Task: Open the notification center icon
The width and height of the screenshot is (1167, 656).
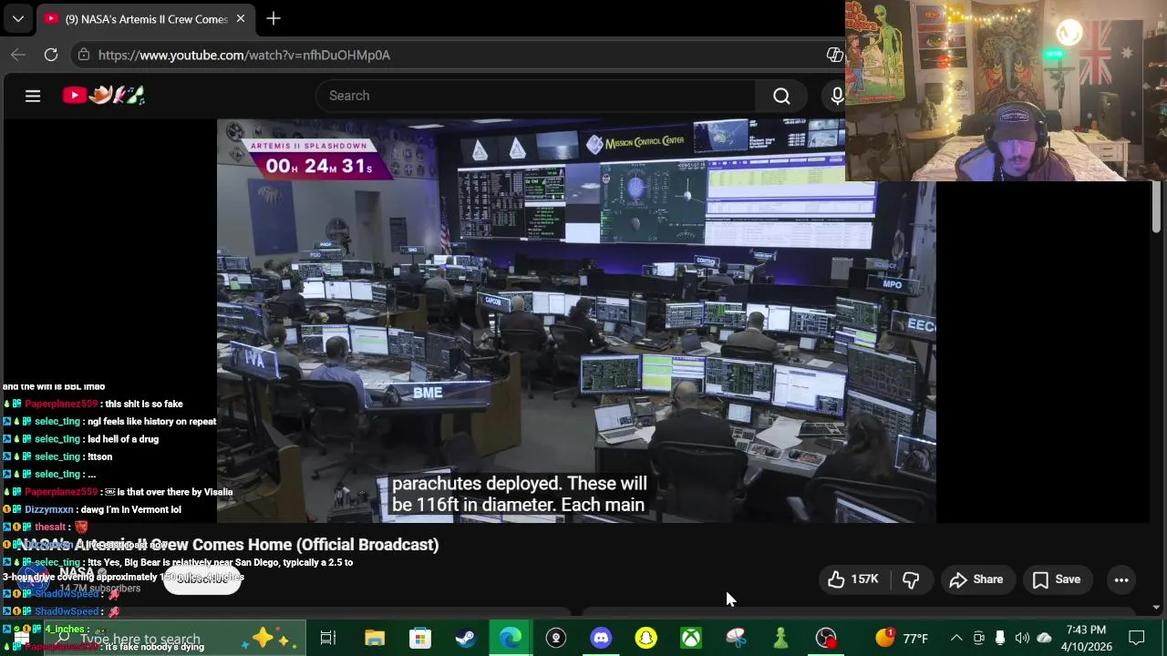Action: [x=1137, y=638]
